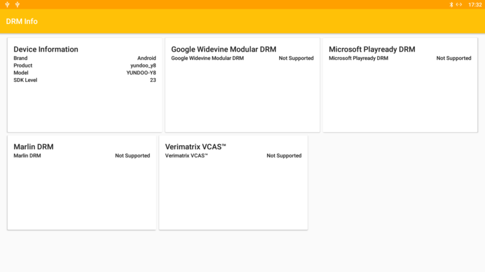Click the Marlin DRM row label
This screenshot has height=272, width=485.
point(27,156)
